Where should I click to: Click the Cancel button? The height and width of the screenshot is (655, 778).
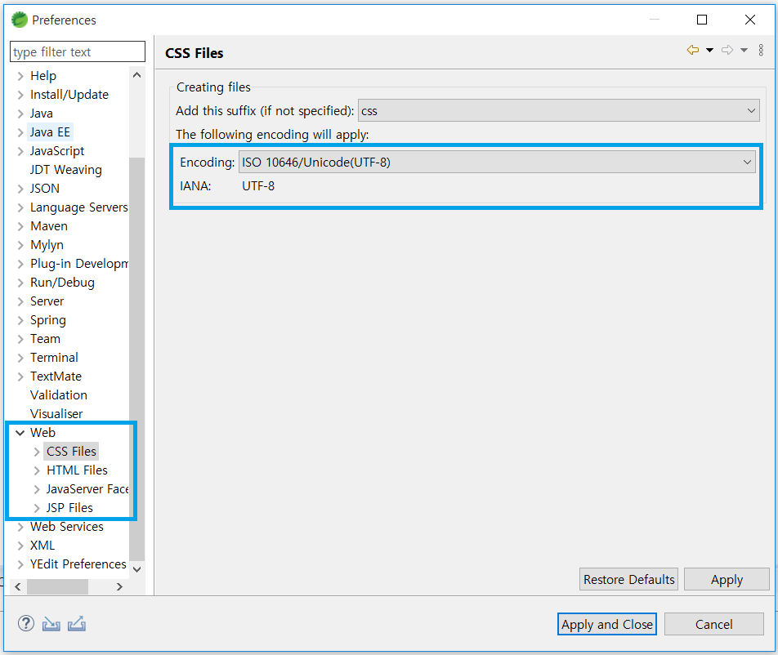713,624
